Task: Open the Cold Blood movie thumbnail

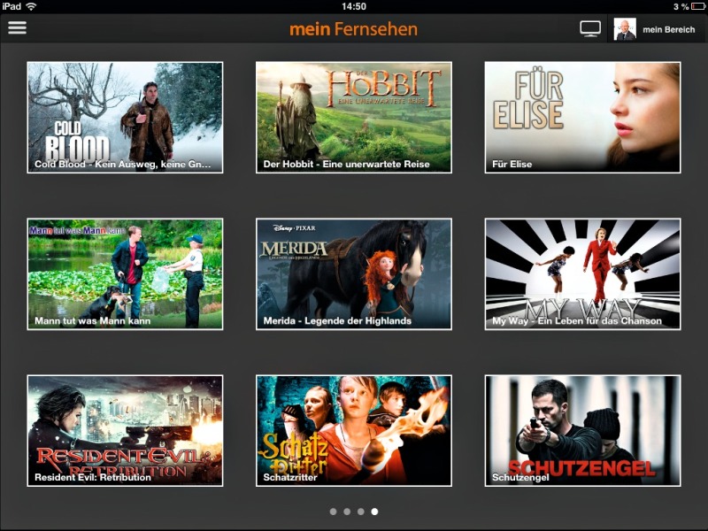Action: coord(125,118)
